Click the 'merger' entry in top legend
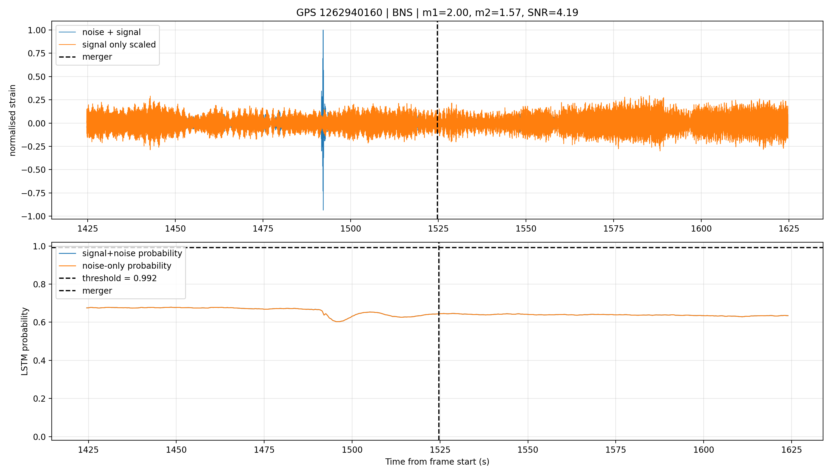Screen dimensions: 832x475 [x=86, y=57]
